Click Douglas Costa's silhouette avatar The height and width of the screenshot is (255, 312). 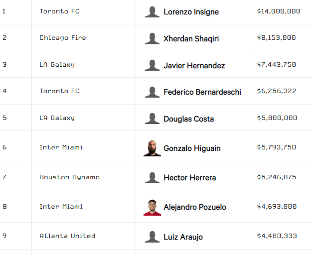[152, 119]
